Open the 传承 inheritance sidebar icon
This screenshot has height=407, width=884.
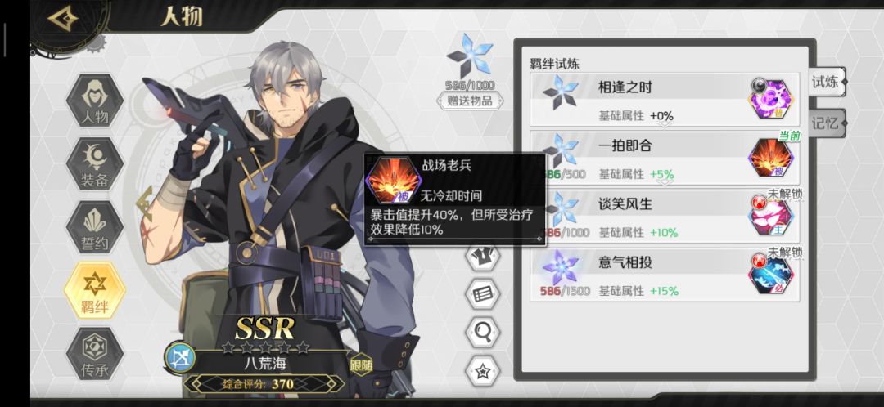click(x=95, y=354)
